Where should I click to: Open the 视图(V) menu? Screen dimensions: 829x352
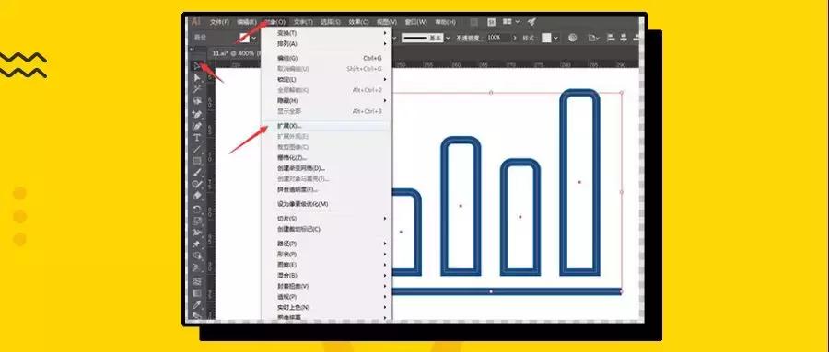(x=387, y=22)
